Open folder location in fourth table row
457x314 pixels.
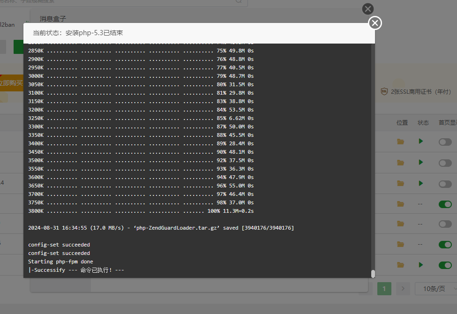(x=400, y=204)
